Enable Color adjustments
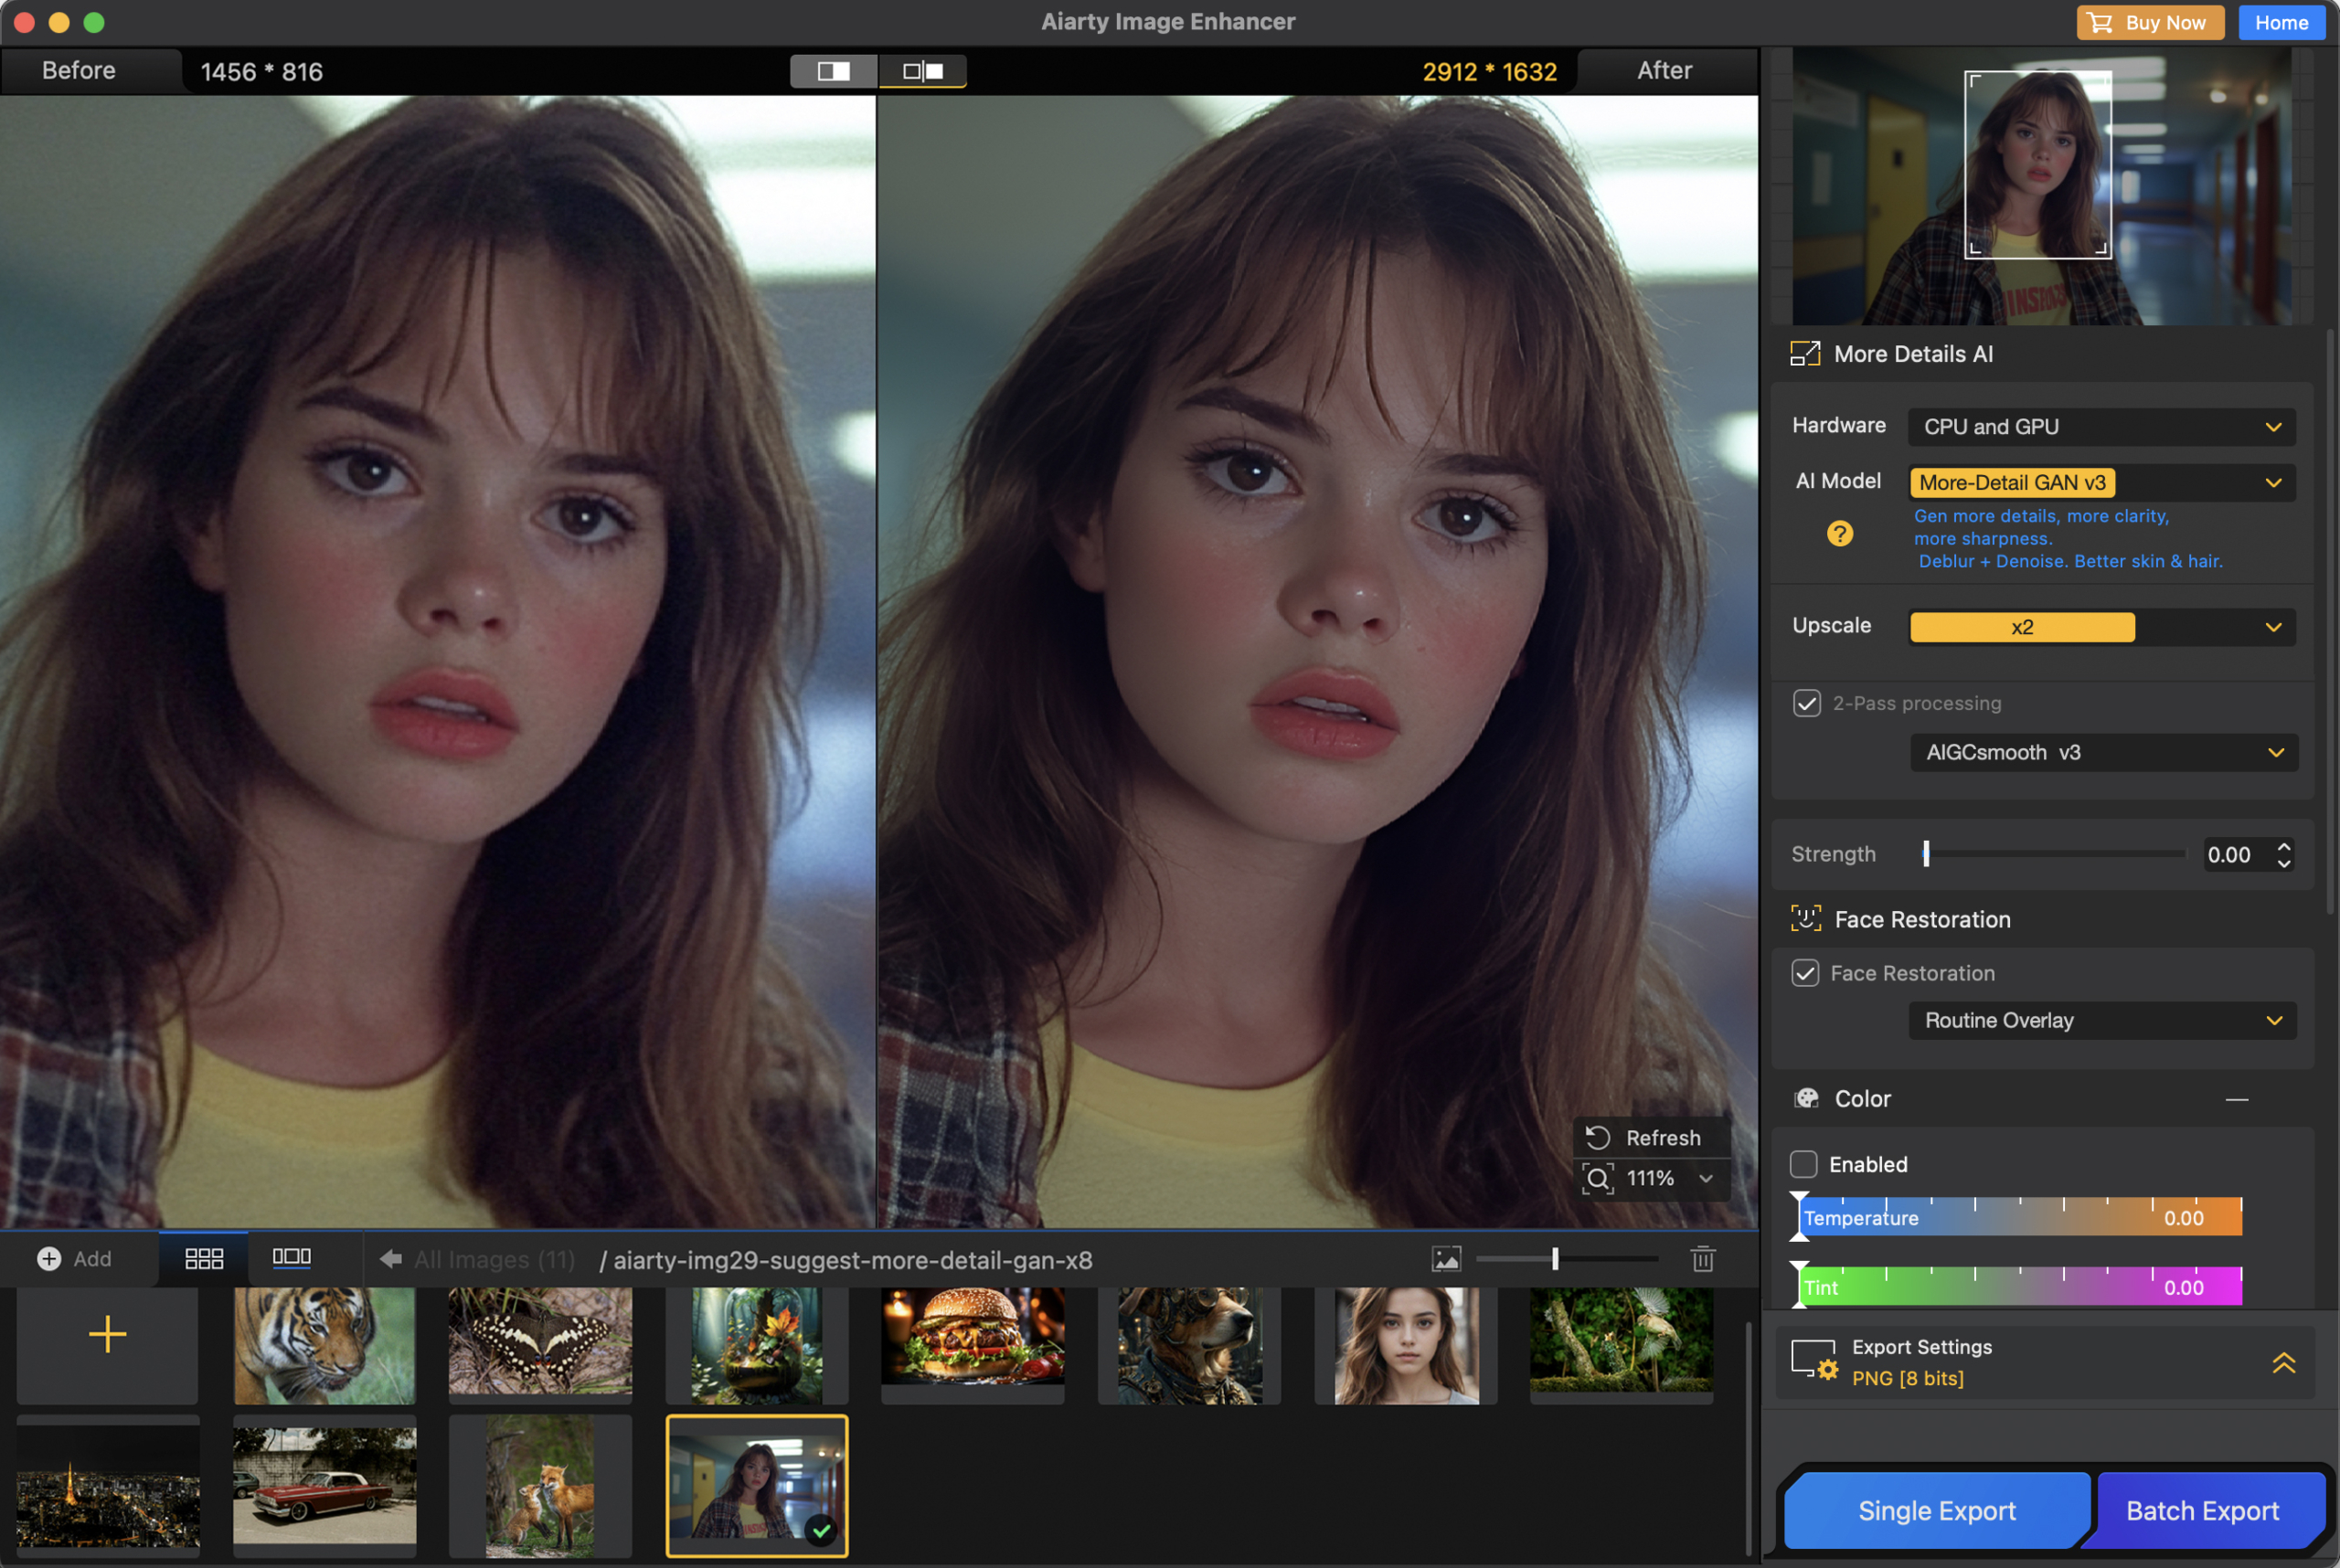The height and width of the screenshot is (1568, 2340). (1803, 1163)
